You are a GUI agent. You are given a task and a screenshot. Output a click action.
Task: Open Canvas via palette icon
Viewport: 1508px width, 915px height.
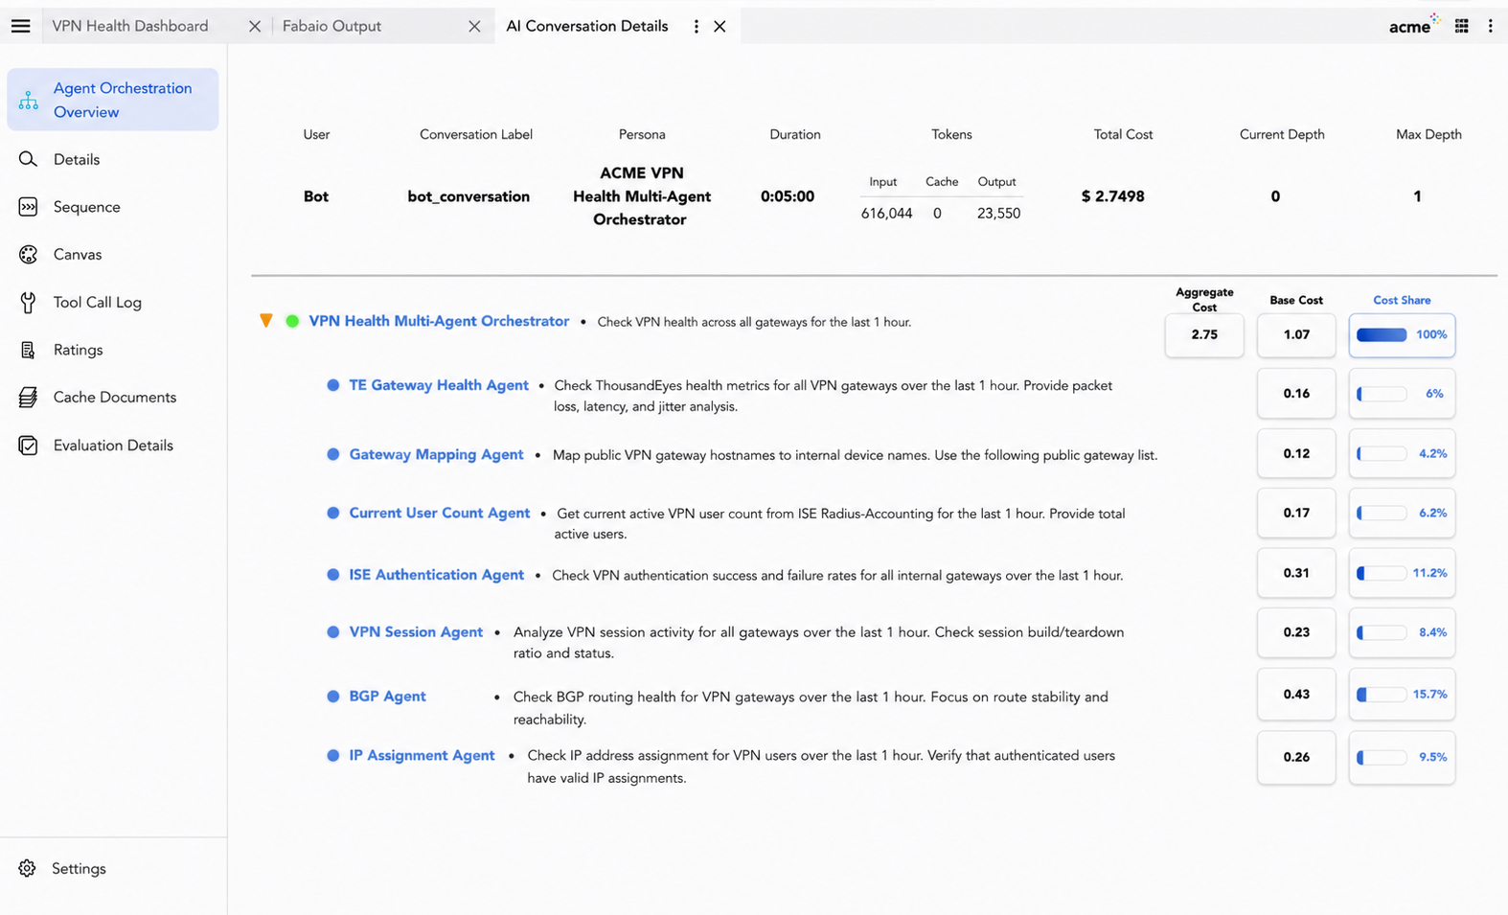[x=28, y=255]
